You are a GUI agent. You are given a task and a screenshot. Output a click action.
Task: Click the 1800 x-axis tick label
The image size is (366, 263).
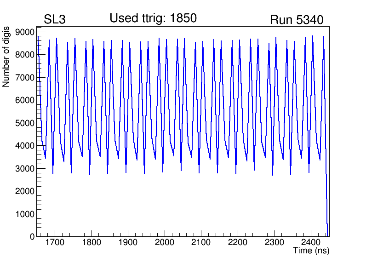pos(92,242)
